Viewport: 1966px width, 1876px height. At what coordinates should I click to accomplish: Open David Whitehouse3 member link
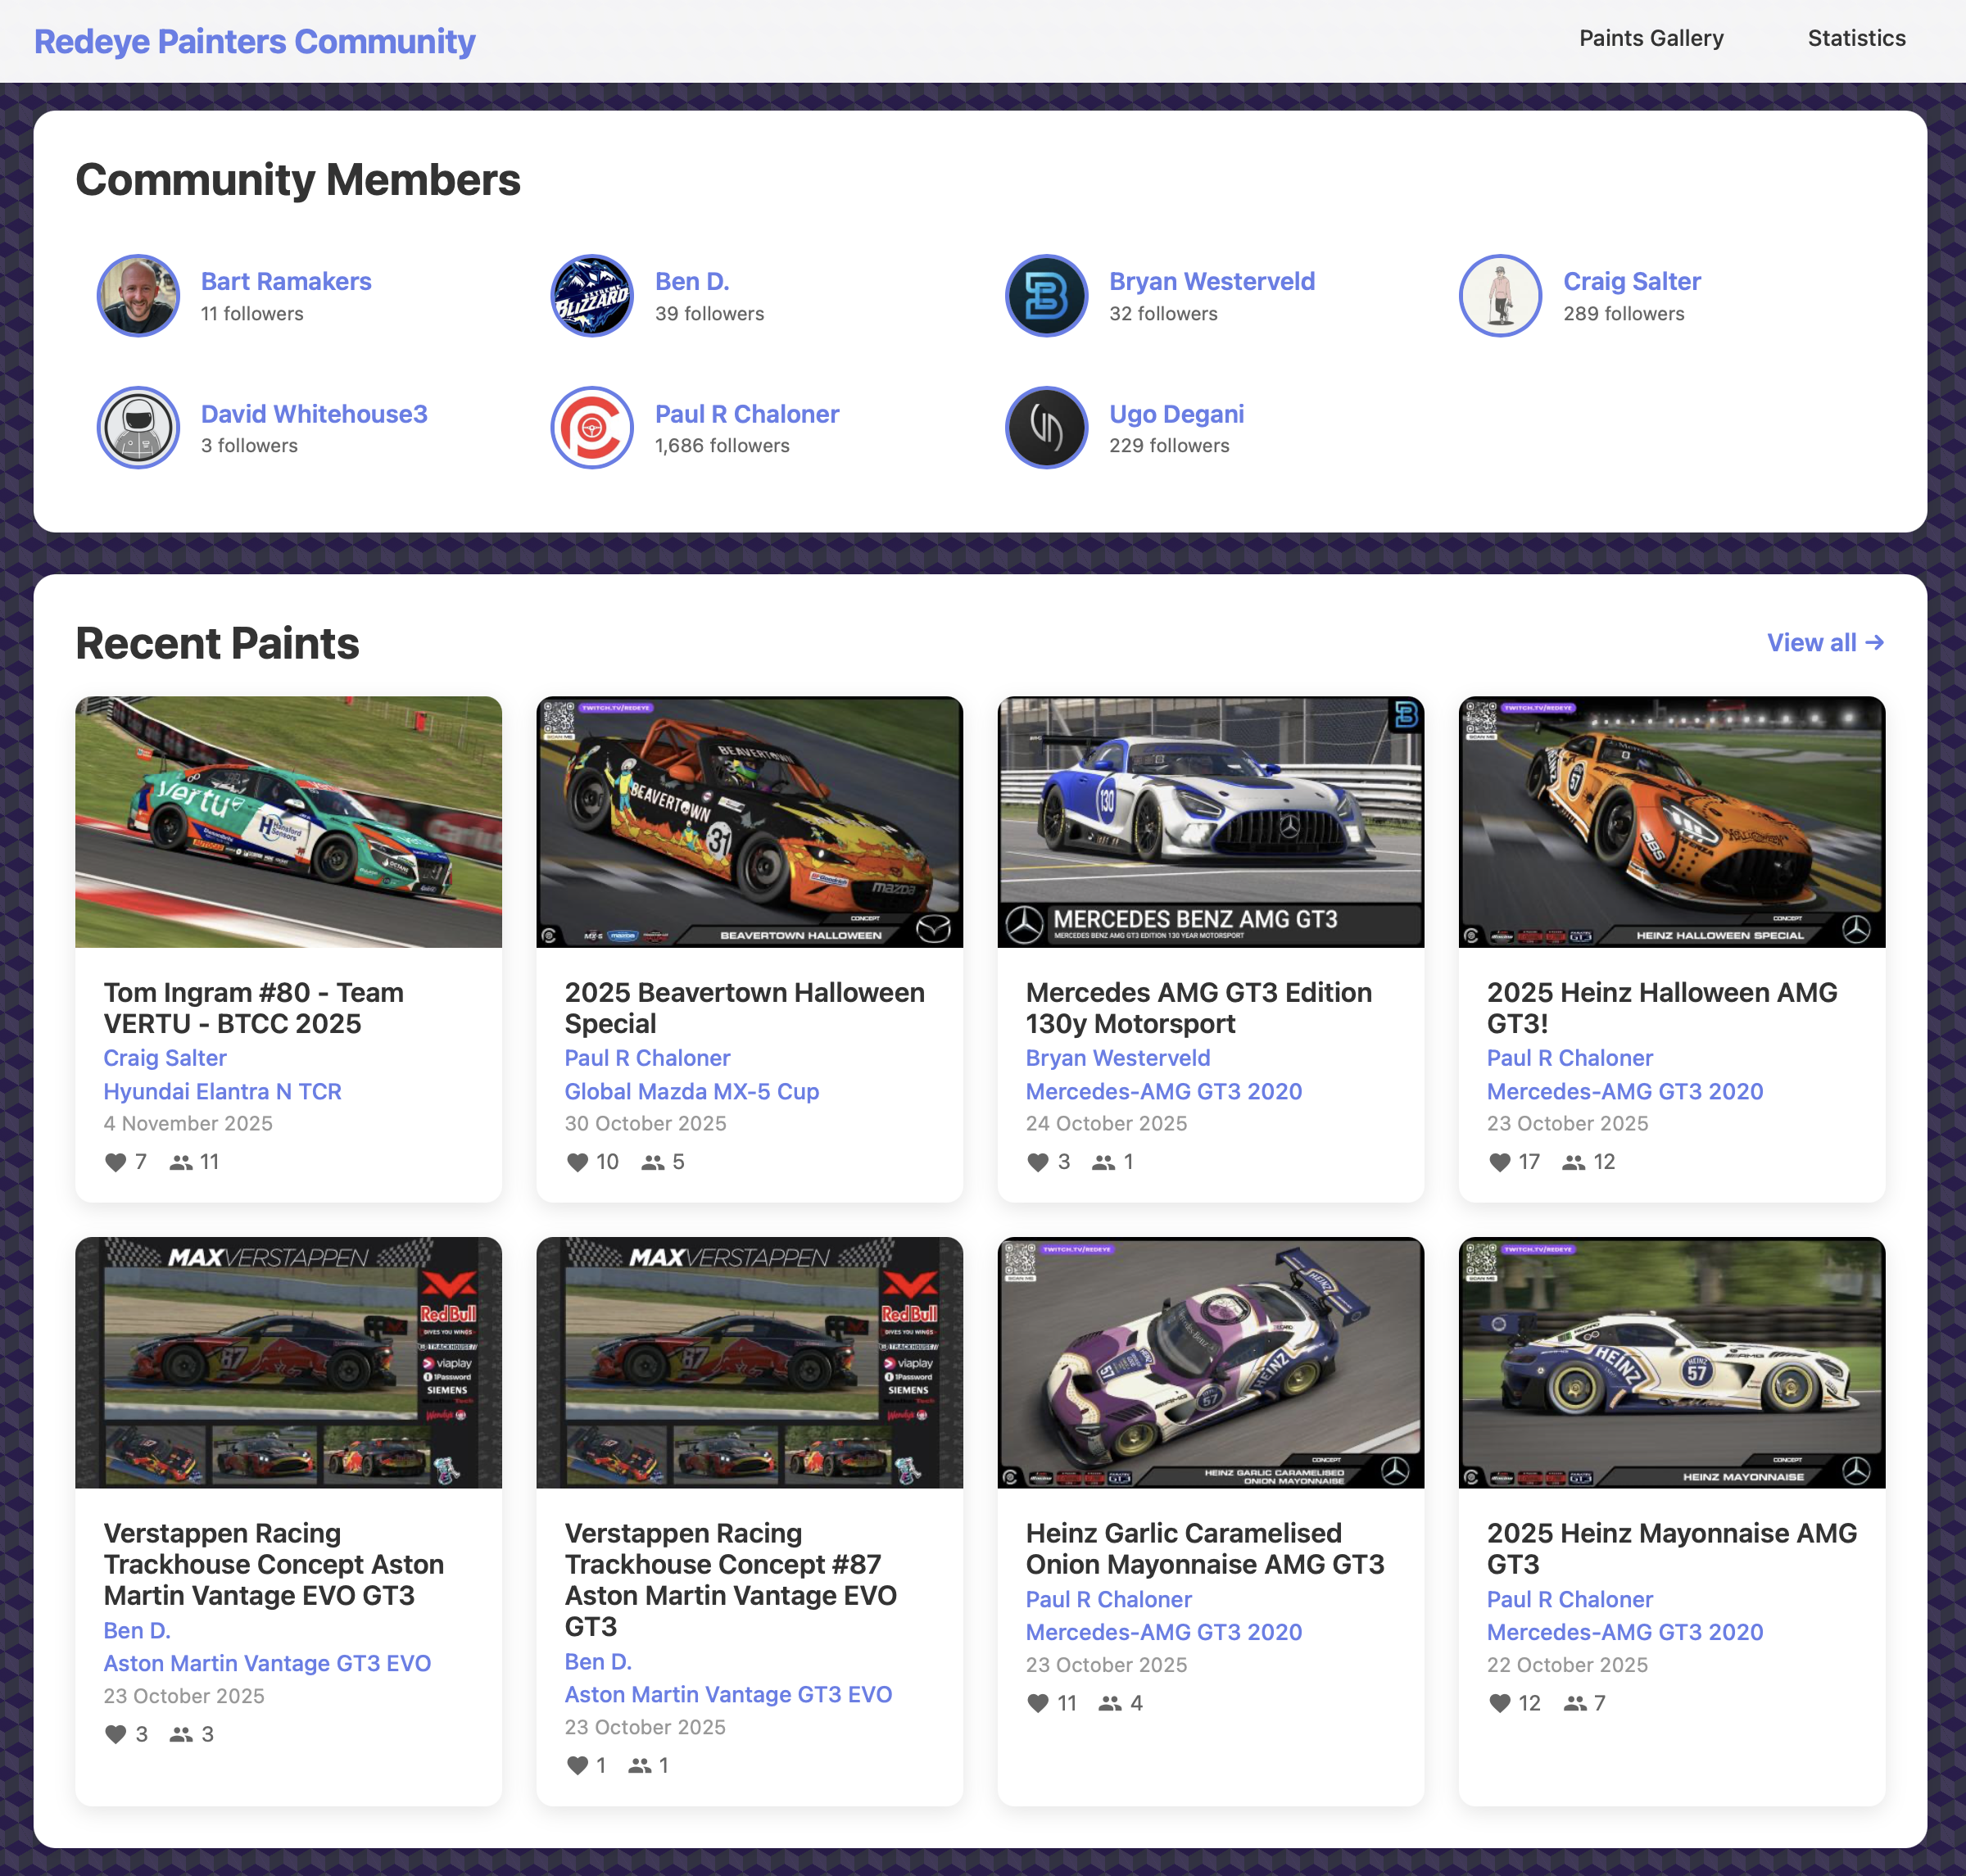pyautogui.click(x=314, y=414)
